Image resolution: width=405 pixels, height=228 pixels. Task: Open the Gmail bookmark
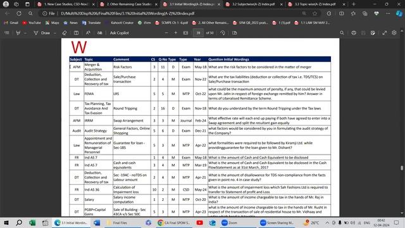click(x=11, y=23)
